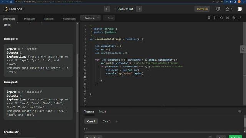246x138 pixels.
Task: Click the Constraints heading
Action: (12, 132)
